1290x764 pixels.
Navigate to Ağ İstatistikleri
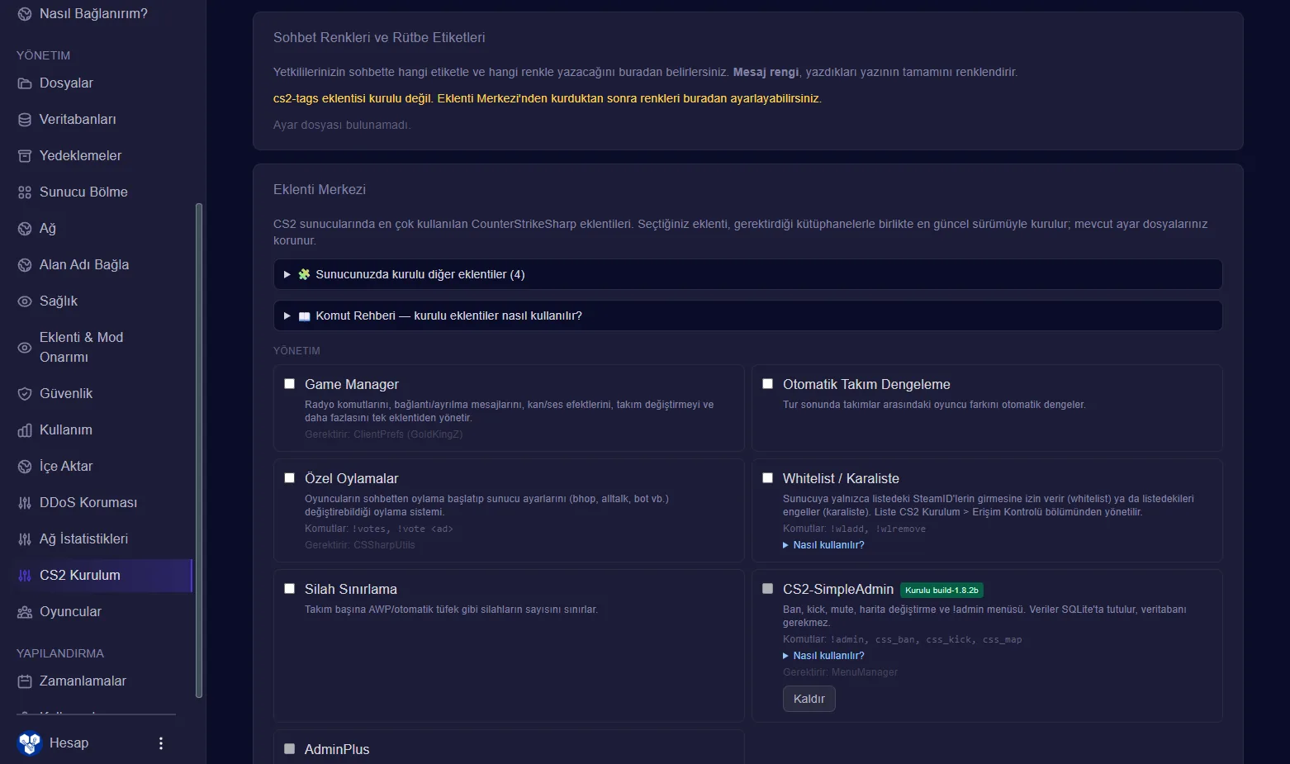click(x=103, y=539)
